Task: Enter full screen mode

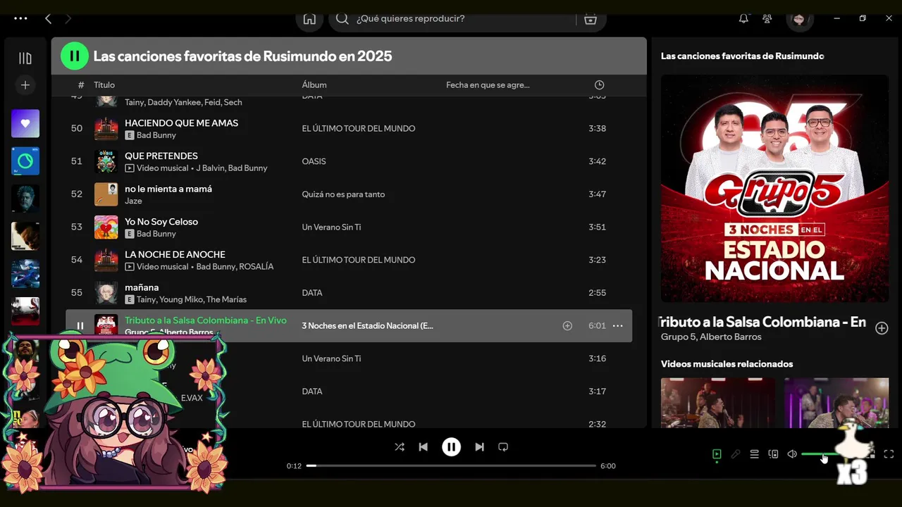Action: tap(889, 454)
